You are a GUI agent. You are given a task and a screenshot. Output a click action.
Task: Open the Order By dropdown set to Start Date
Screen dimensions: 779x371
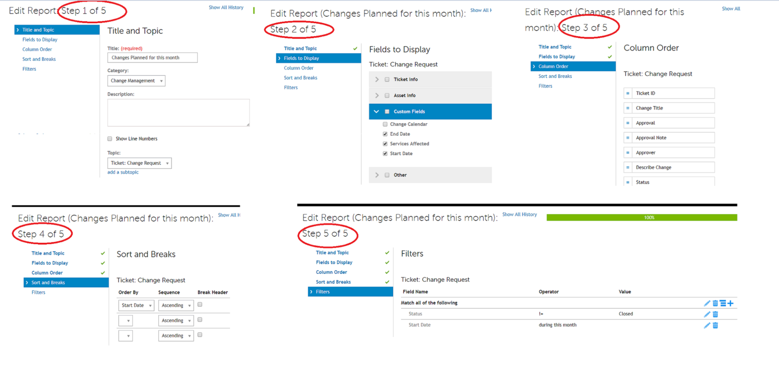pyautogui.click(x=136, y=306)
